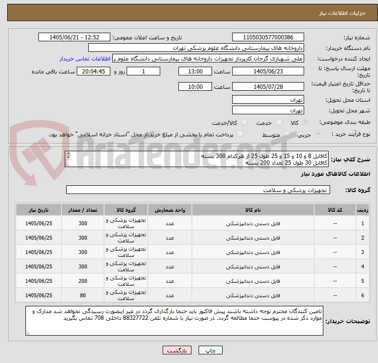
Task: Click the اطلاعات کالاهای مورد نیاز section title
Action: (335, 174)
